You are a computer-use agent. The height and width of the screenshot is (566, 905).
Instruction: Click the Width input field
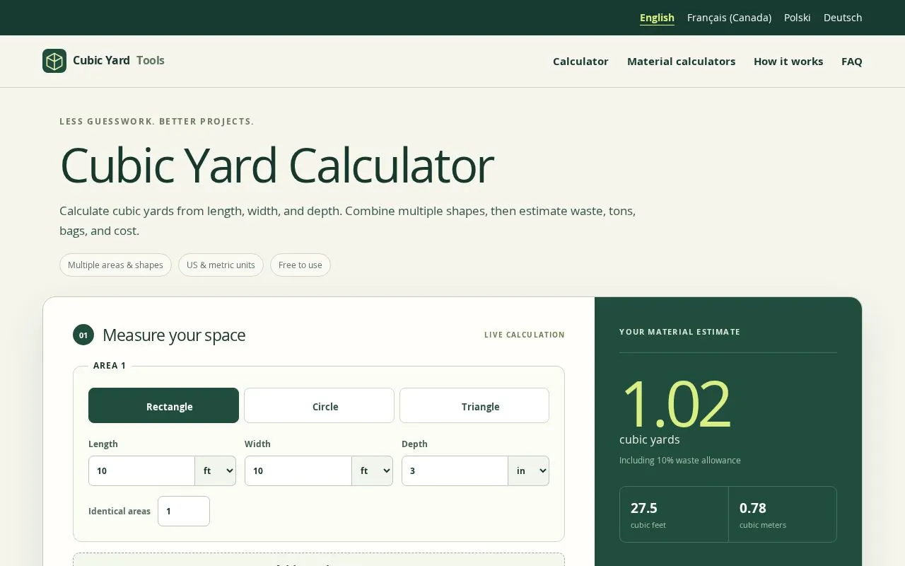coord(298,470)
